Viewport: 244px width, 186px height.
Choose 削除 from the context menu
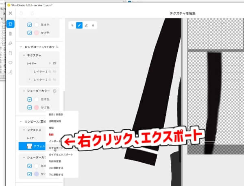pos(51,134)
